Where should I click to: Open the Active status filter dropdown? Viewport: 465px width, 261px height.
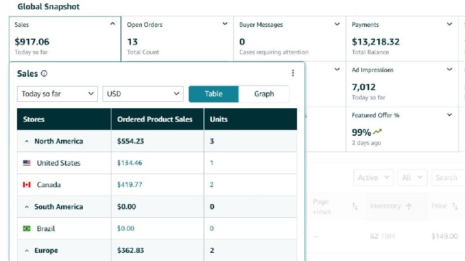pos(374,177)
